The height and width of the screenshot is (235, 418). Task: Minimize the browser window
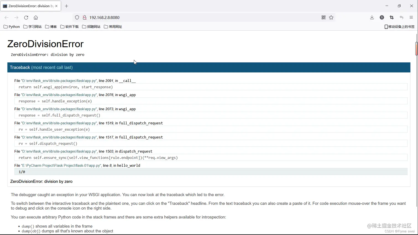(387, 6)
